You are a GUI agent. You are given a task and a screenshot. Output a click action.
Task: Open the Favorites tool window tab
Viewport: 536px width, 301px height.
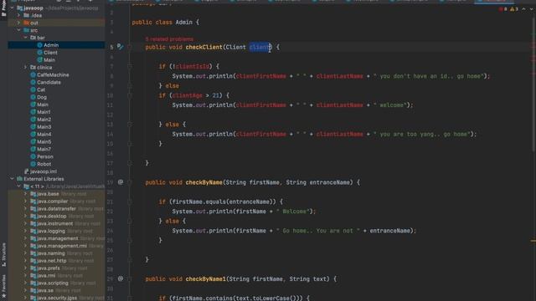(x=3, y=285)
